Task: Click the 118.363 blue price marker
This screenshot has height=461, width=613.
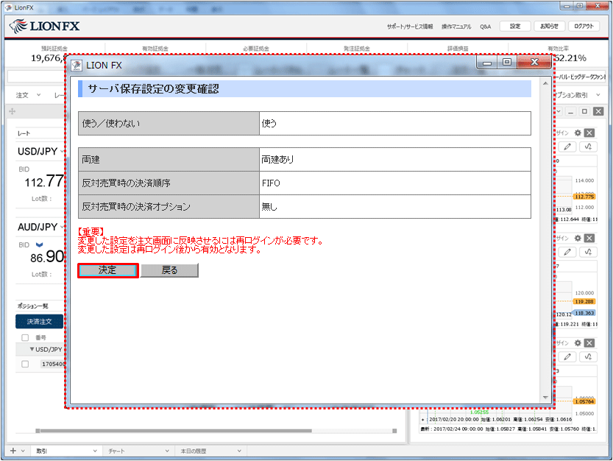Action: click(584, 313)
